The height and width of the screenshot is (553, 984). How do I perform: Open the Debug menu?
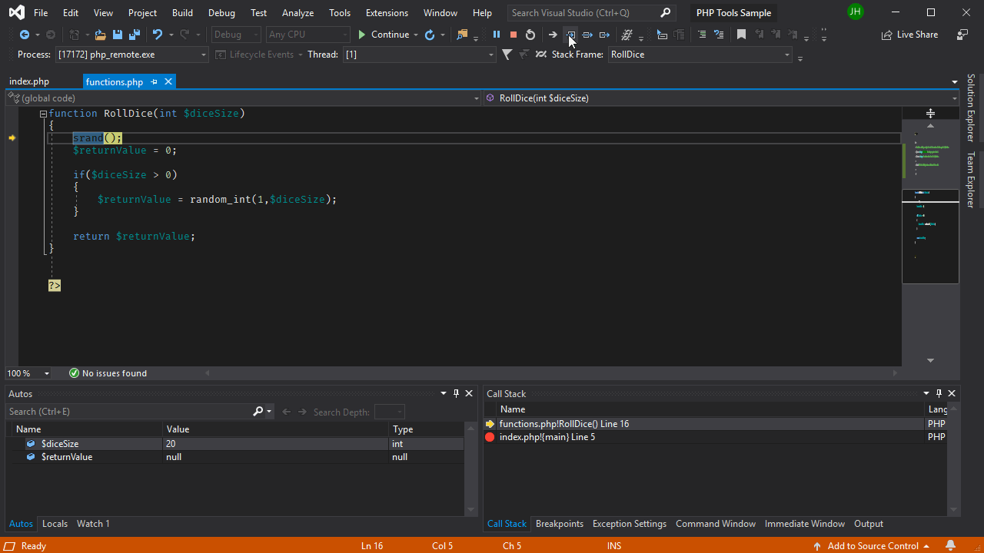(221, 13)
